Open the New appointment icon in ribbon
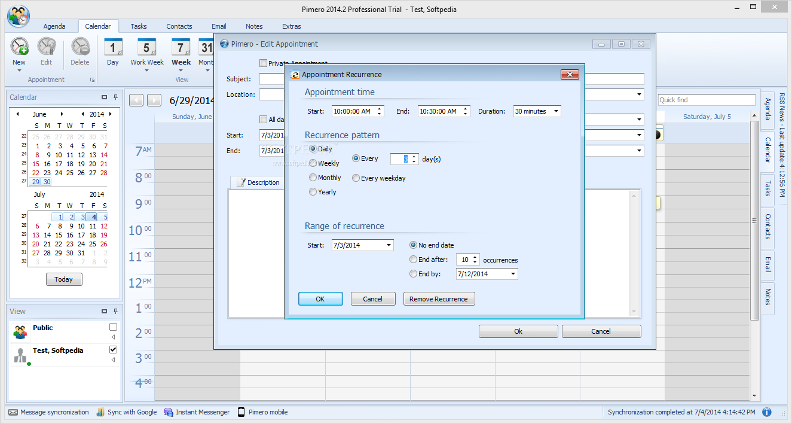The height and width of the screenshot is (424, 792). [x=19, y=47]
